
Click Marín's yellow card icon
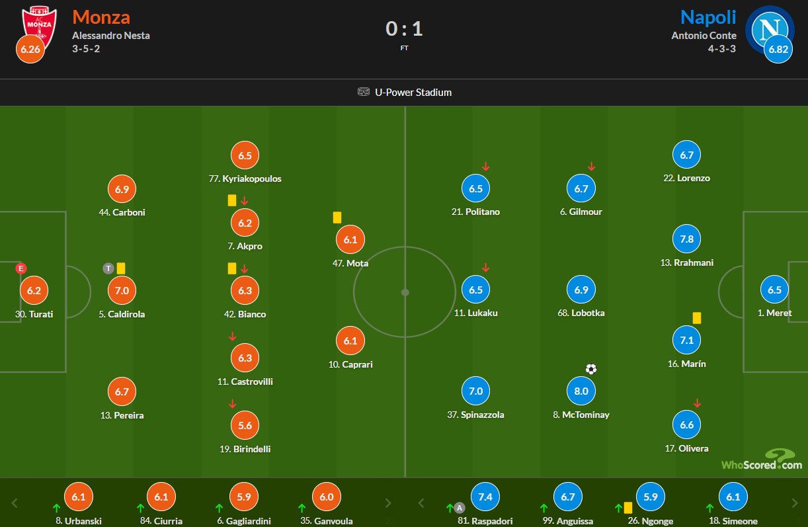point(697,318)
